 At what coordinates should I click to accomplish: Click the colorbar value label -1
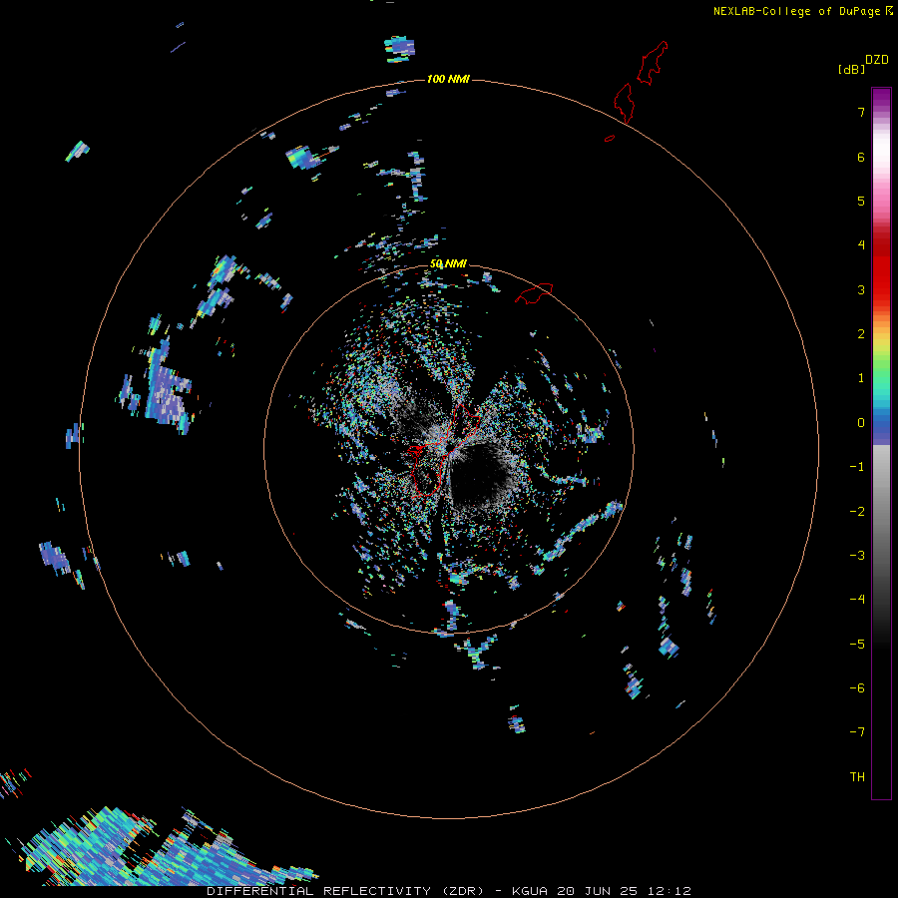857,467
